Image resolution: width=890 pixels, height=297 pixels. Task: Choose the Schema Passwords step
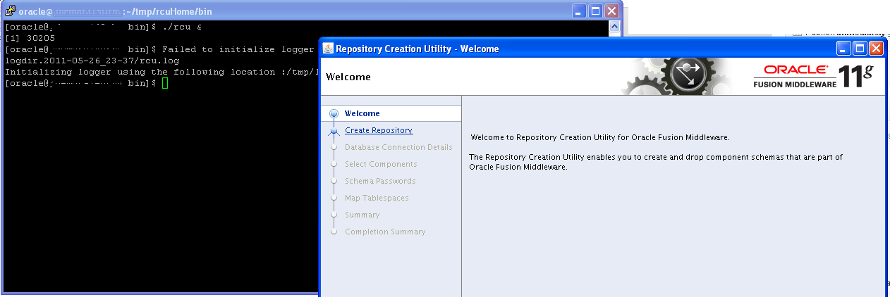point(380,181)
